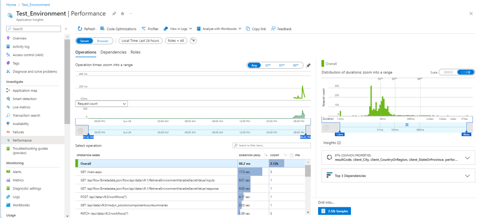The width and height of the screenshot is (480, 218).
Task: Click the filter funnel icon
Action: pyautogui.click(x=193, y=41)
